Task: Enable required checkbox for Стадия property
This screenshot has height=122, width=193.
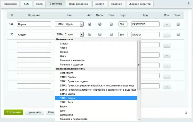Action: 111,34
